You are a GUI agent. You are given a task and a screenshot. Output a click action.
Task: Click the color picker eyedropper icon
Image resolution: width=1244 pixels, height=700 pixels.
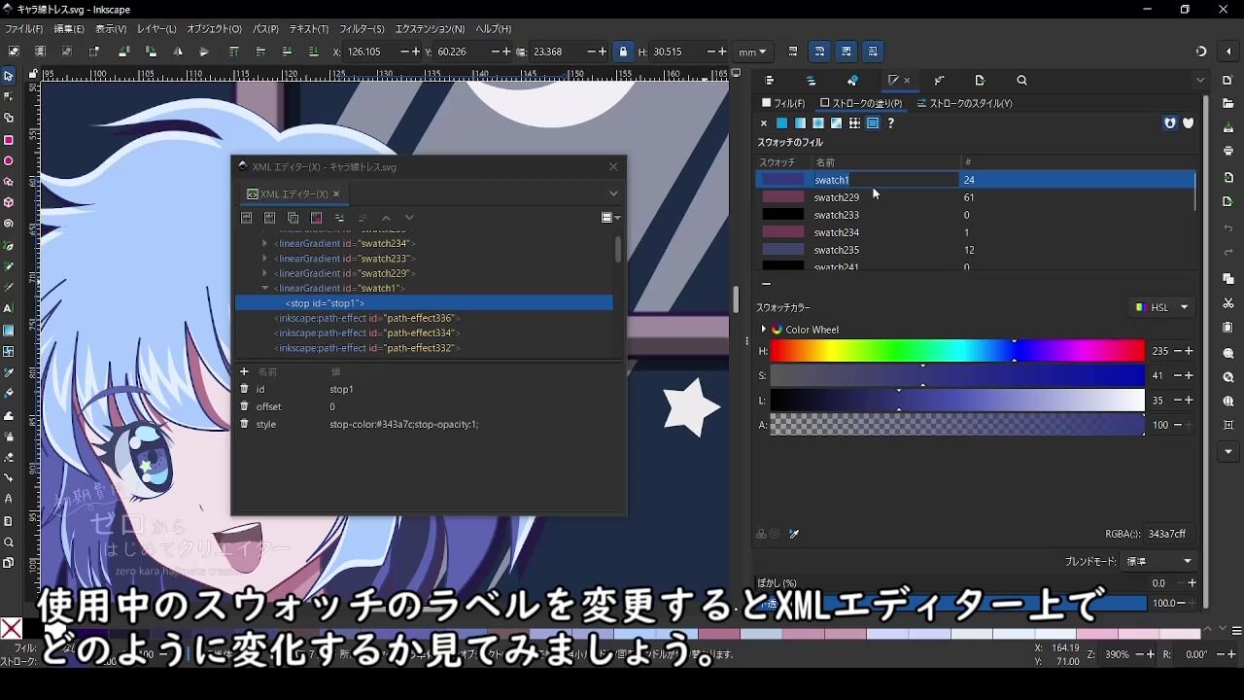pyautogui.click(x=793, y=534)
